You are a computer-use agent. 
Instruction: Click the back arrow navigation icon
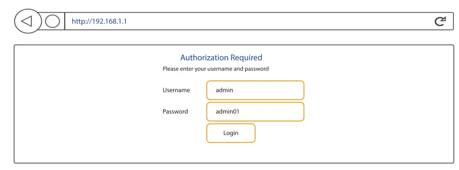pos(27,21)
